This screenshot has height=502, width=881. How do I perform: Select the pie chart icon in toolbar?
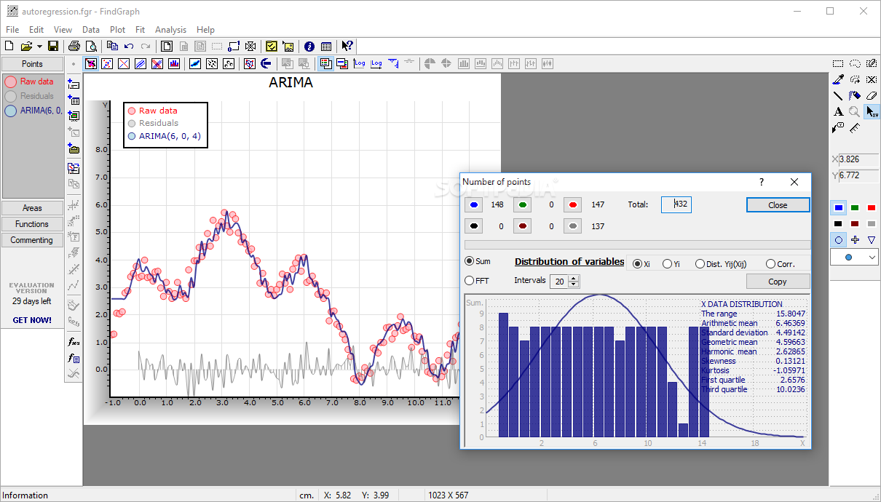[x=430, y=64]
